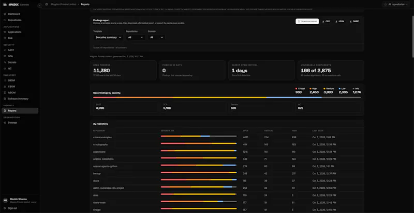Click the Magdox logo icon

(5, 5)
